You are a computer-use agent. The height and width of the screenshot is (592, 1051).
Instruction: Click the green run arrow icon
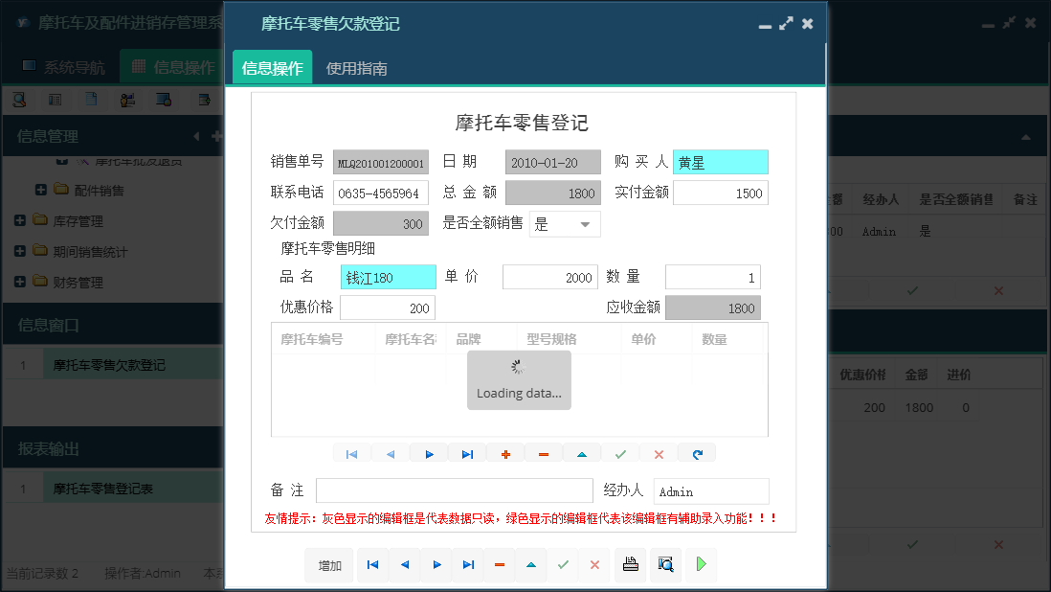coord(700,565)
